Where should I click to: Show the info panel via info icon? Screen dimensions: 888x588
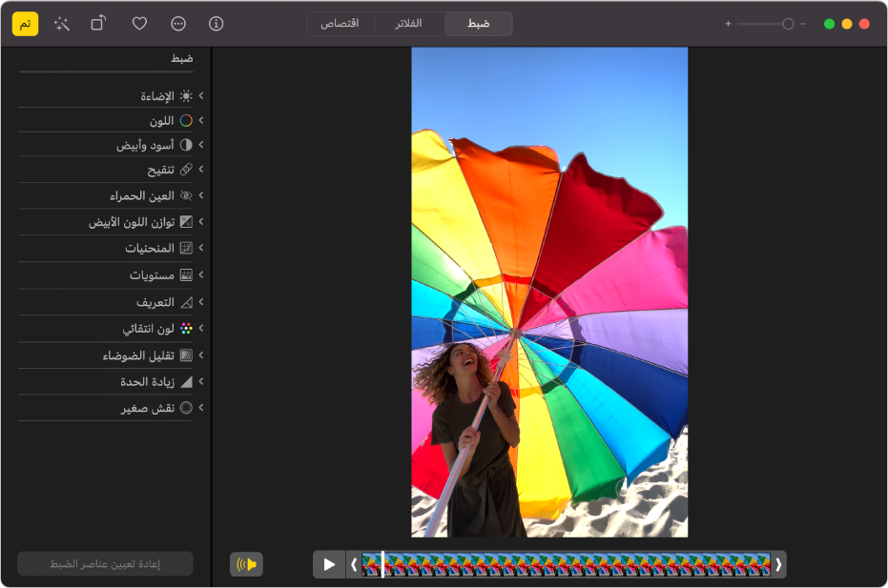217,24
